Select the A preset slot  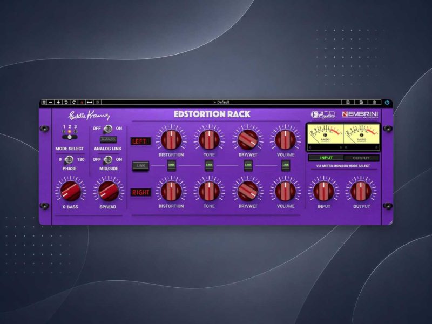coord(82,102)
